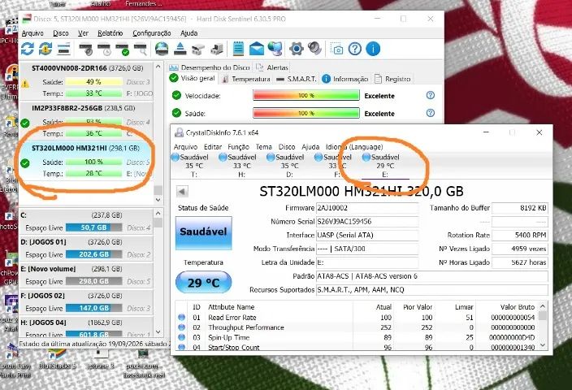Click the speaker sound icon
572x390 pixels.
tap(314, 49)
